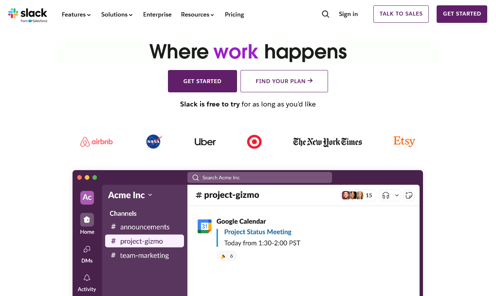Open website search with the magnifier icon
496x296 pixels.
tap(325, 14)
